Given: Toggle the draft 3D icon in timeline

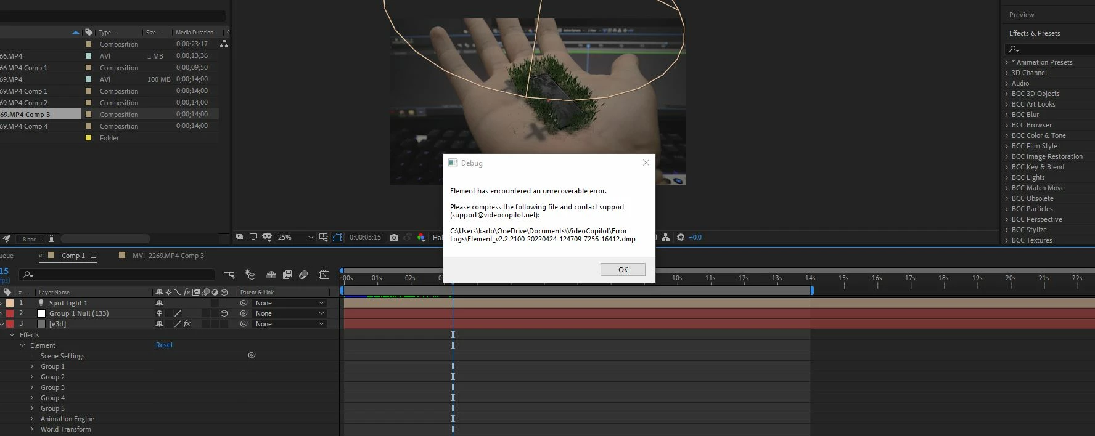Looking at the screenshot, I should click(x=250, y=275).
